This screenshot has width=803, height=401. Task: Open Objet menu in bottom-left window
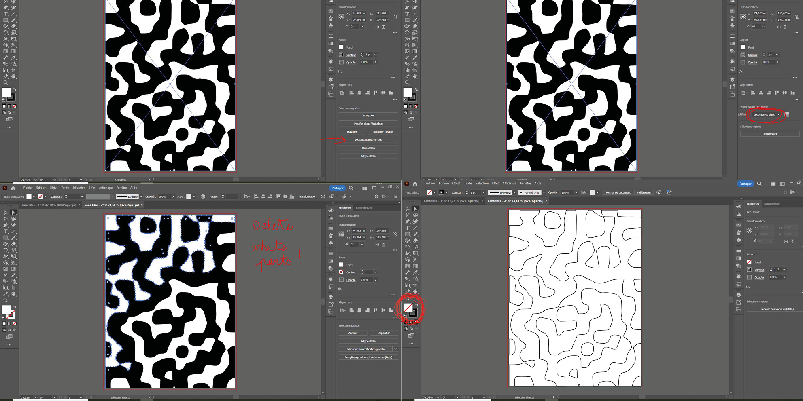click(53, 188)
